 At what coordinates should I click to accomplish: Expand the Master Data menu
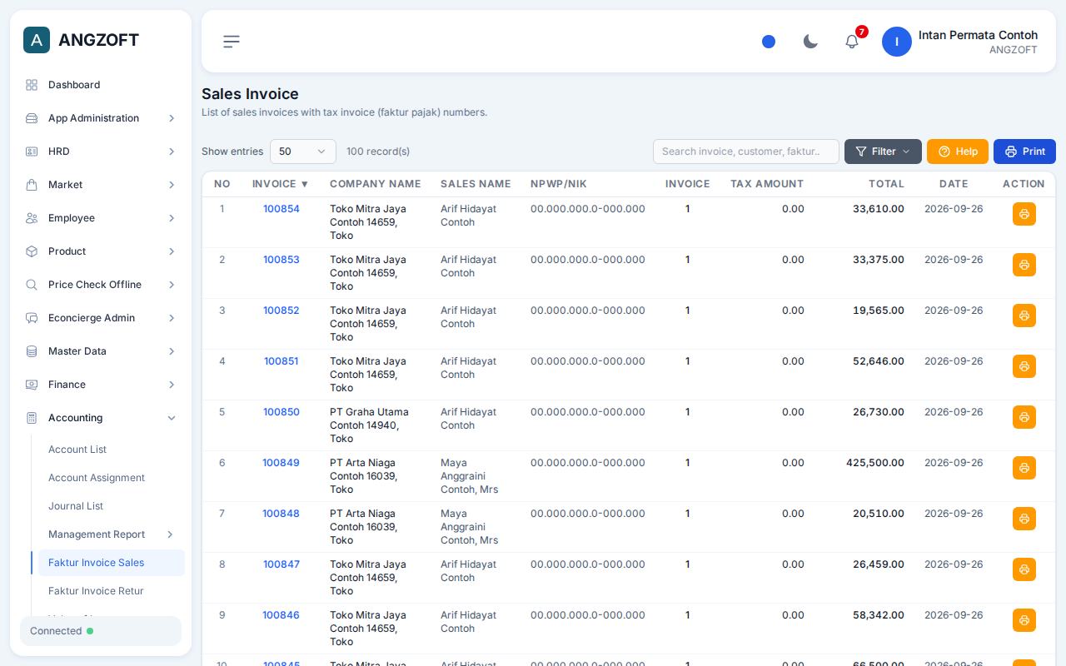[x=101, y=351]
